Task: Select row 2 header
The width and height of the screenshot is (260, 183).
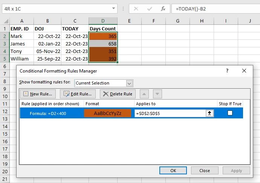Action: pyautogui.click(x=5, y=36)
